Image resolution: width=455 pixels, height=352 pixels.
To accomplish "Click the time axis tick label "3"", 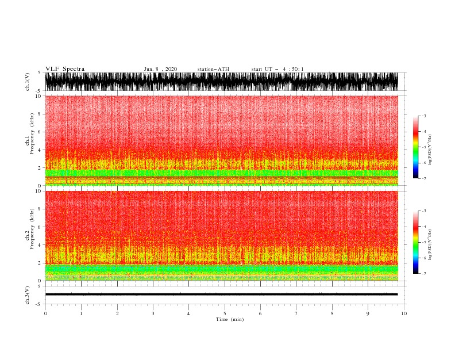I will pyautogui.click(x=153, y=313).
